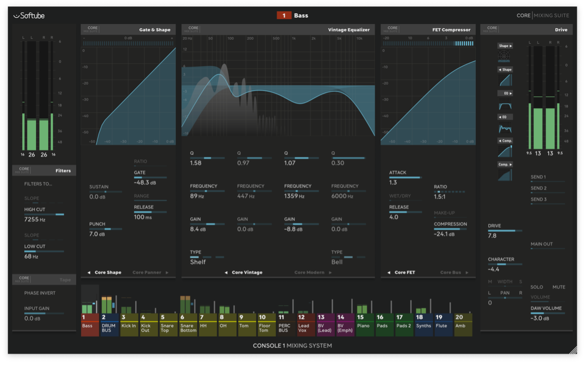The width and height of the screenshot is (587, 365).
Task: Toggle Phase Invert in input section
Action: (x=40, y=293)
